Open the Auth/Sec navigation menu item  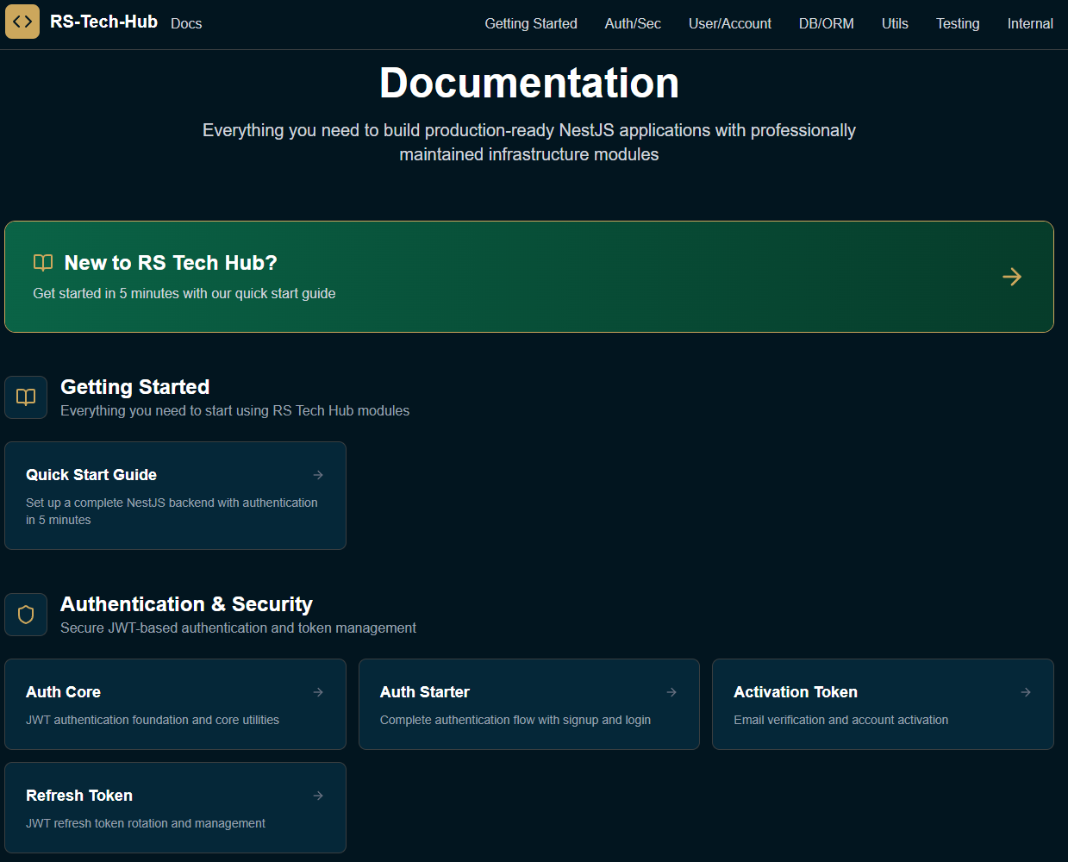coord(632,23)
